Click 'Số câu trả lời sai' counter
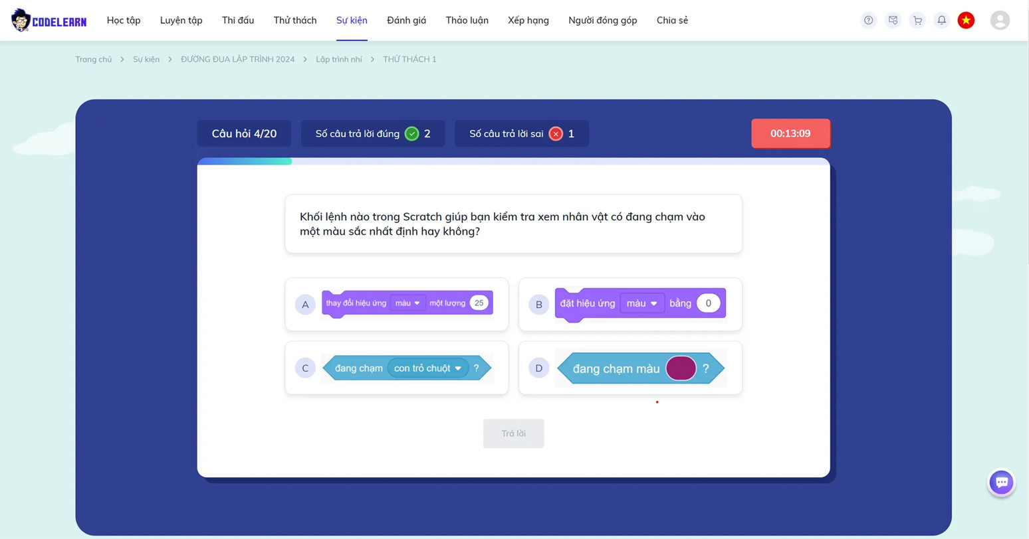 coord(522,133)
